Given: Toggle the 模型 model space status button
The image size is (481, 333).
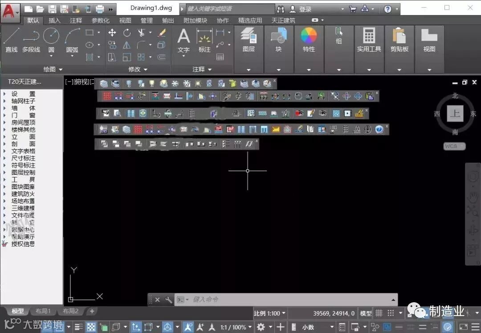Looking at the screenshot, I should point(366,313).
